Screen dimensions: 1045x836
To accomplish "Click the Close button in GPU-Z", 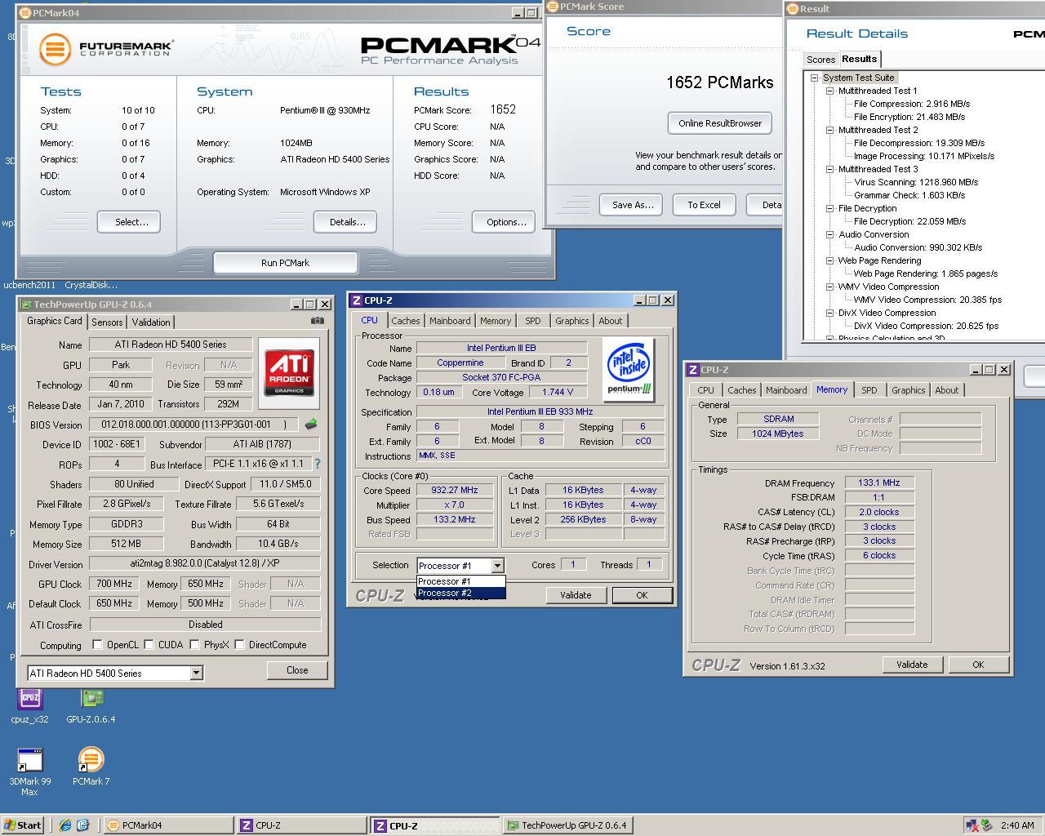I will click(297, 670).
